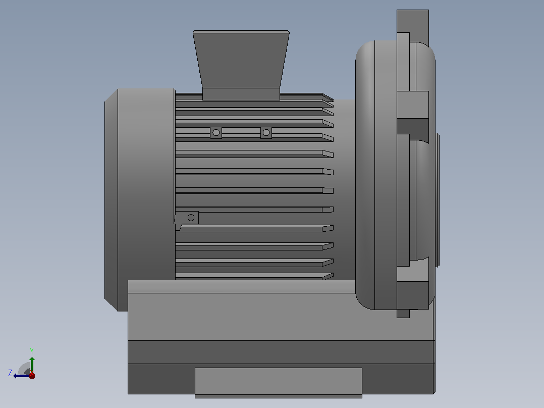This screenshot has width=544, height=408.
Task: Select the terminal box on top of the motor
Action: [241, 65]
